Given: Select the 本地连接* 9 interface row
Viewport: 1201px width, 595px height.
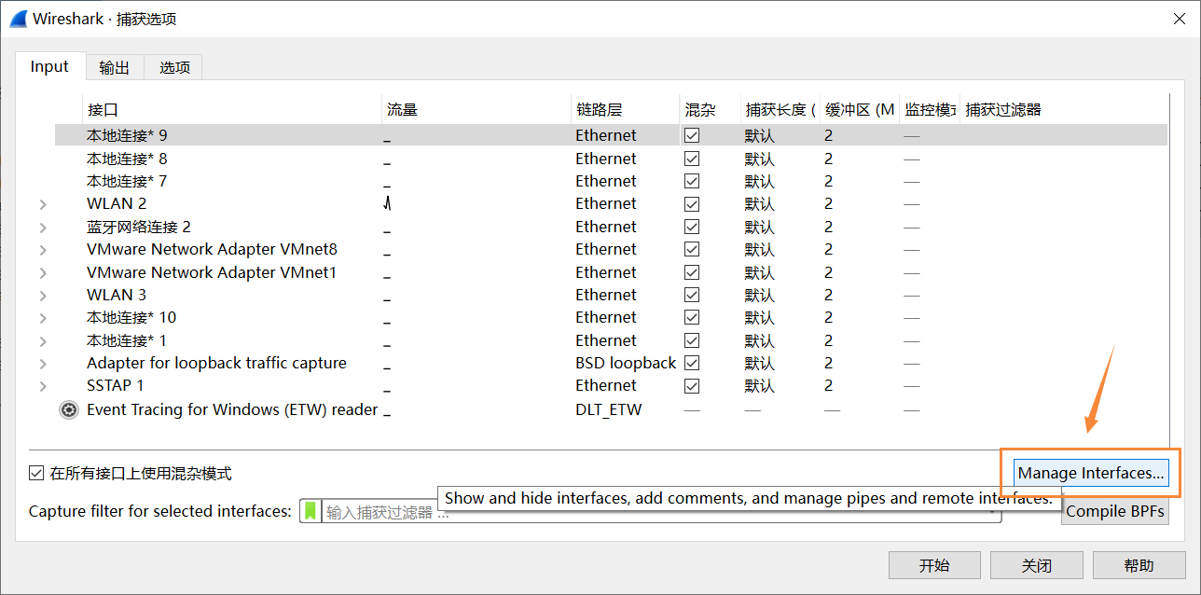Looking at the screenshot, I should point(611,135).
